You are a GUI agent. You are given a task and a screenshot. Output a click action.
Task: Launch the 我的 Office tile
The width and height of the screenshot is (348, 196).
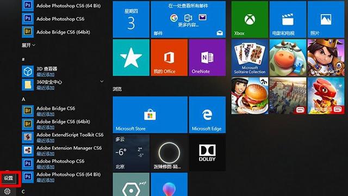(169, 58)
